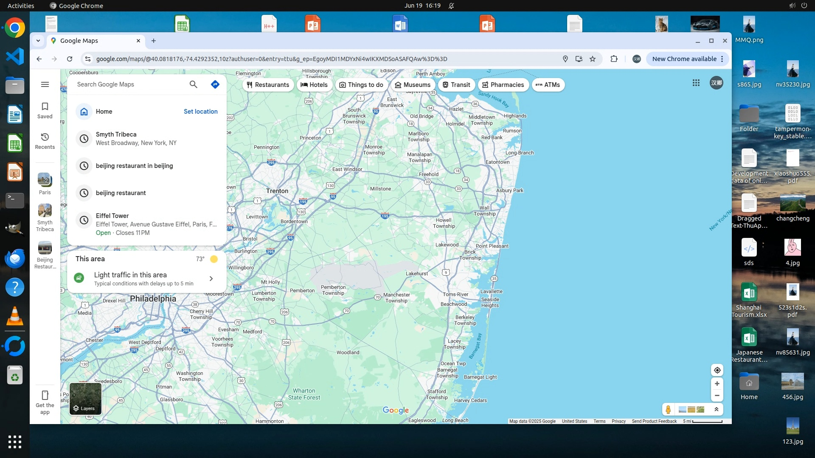The height and width of the screenshot is (458, 815).
Task: Open Recents in the sidebar
Action: point(45,141)
